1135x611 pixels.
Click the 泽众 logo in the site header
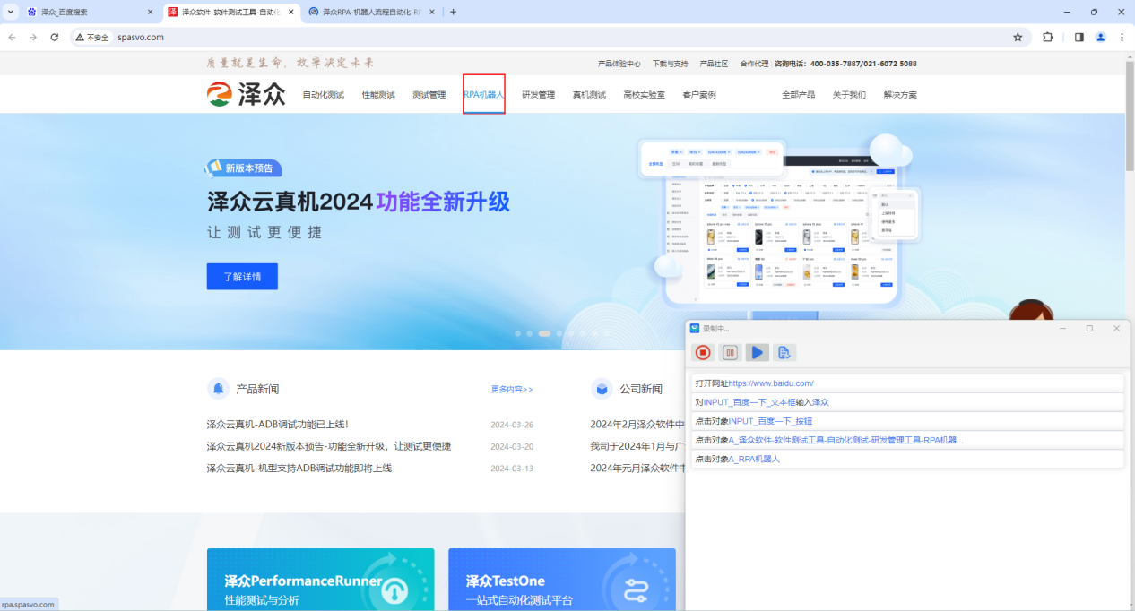(247, 94)
